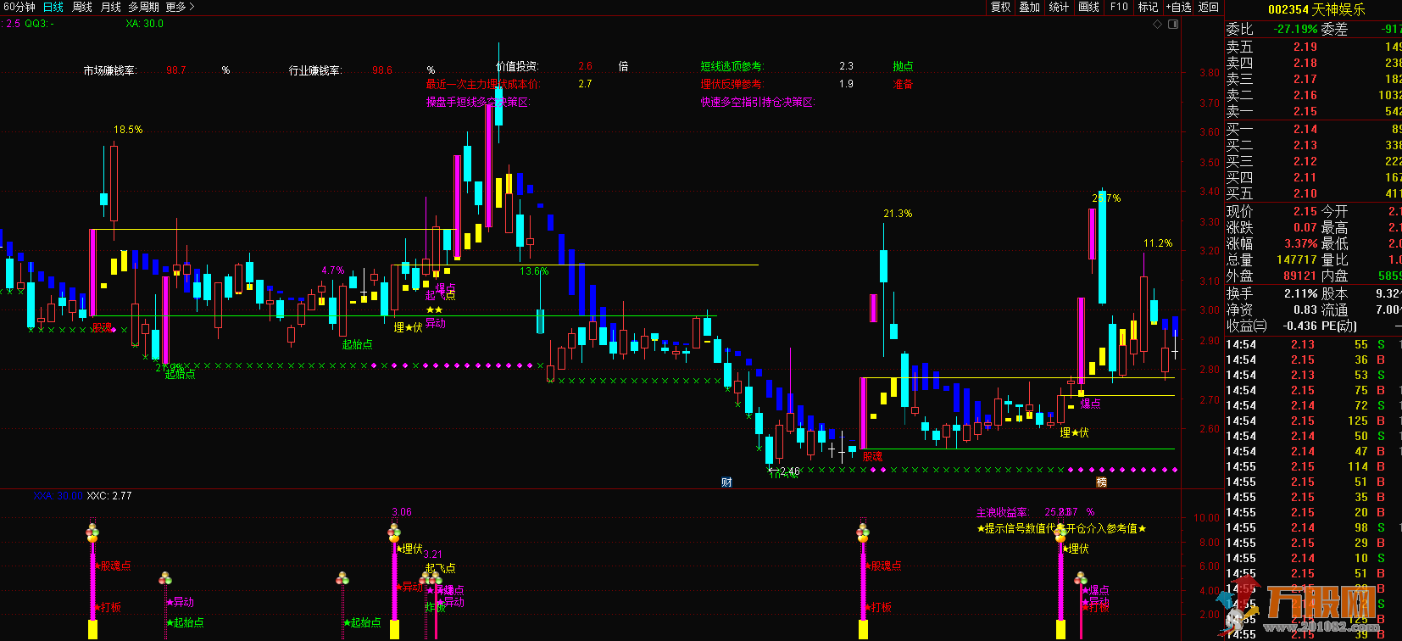Click the 准备 signal text
1402x641 pixels.
(x=903, y=84)
